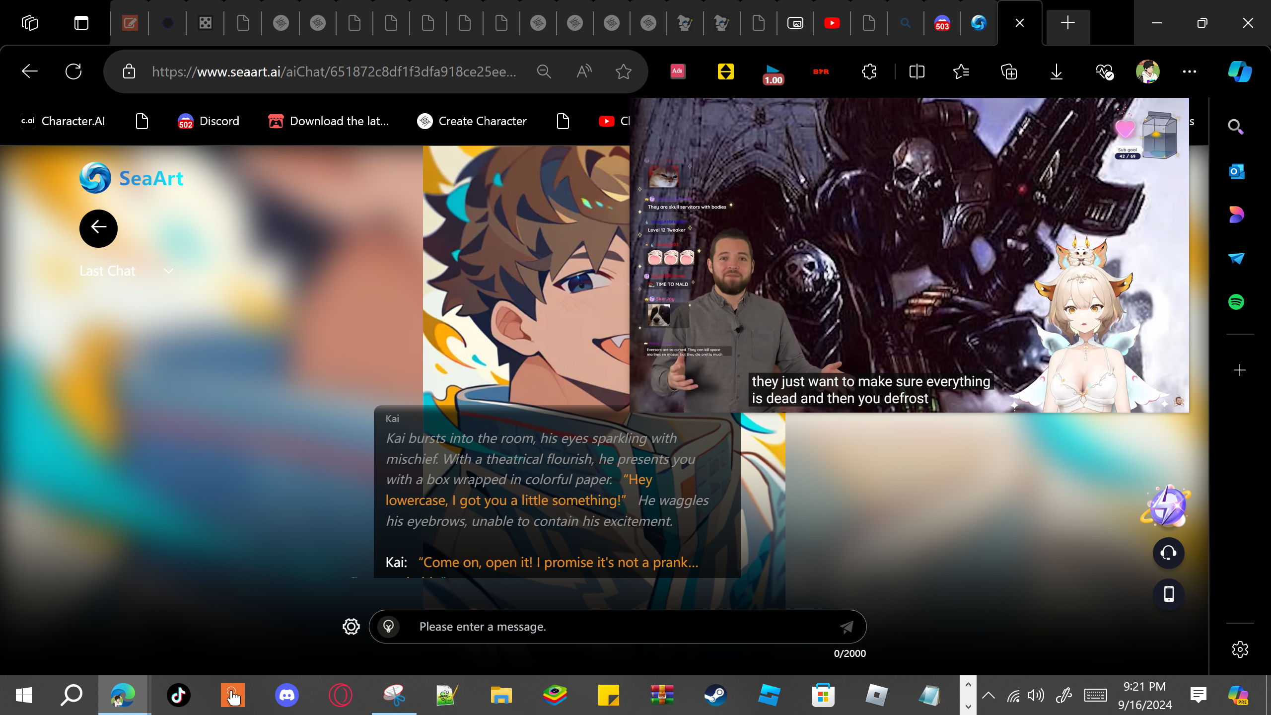Go back using the black arrow button
The image size is (1271, 715).
click(98, 228)
